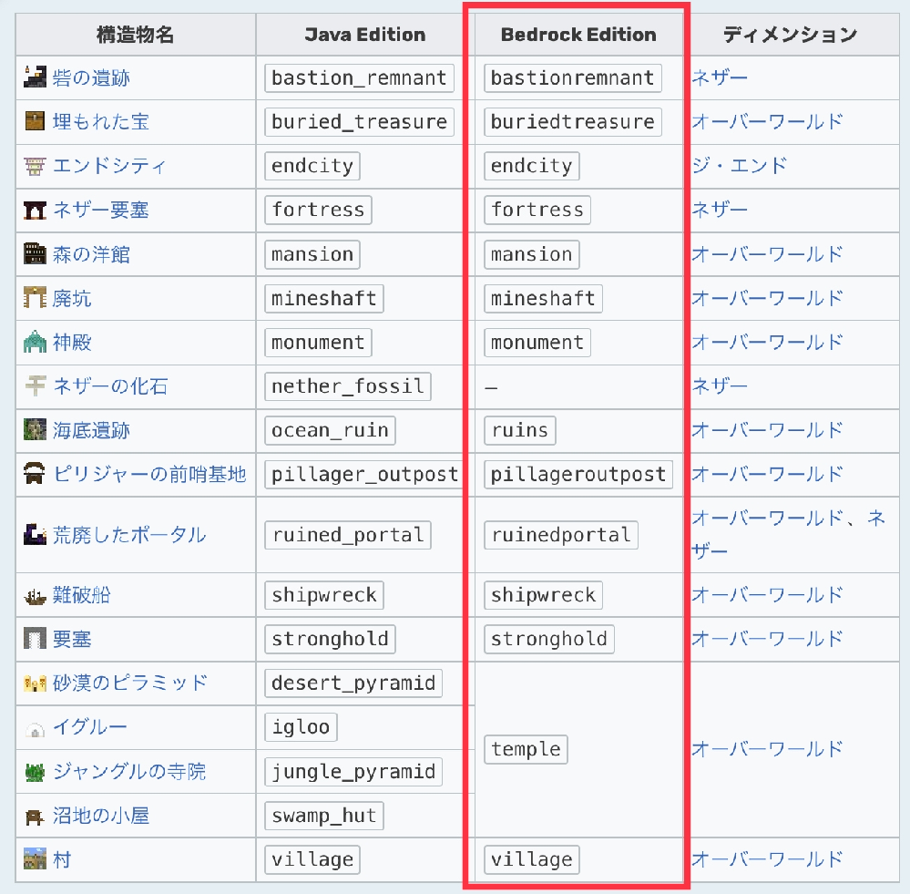
Task: Click the ディメンション column header
Action: click(791, 35)
